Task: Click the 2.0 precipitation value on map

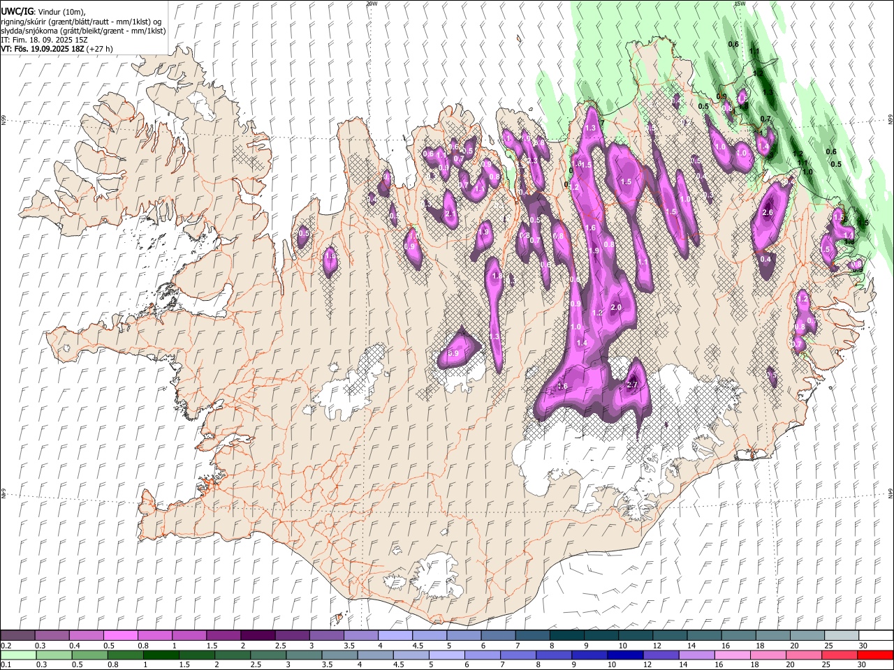Action: [616, 307]
